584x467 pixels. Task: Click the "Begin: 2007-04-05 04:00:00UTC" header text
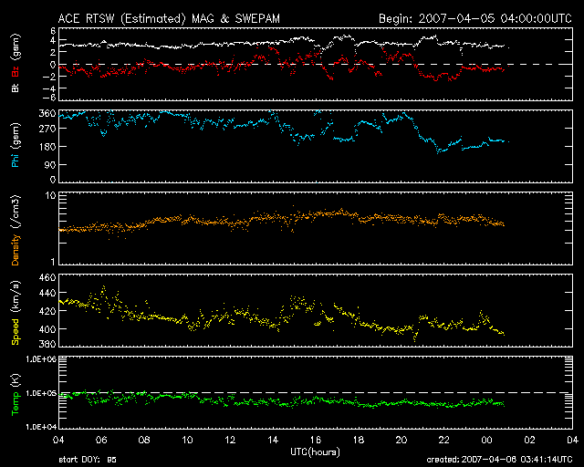[x=475, y=18]
